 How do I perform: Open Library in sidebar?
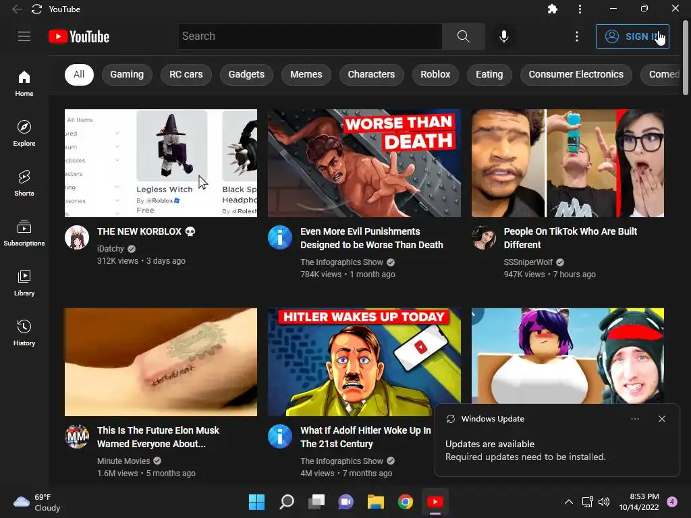[24, 283]
